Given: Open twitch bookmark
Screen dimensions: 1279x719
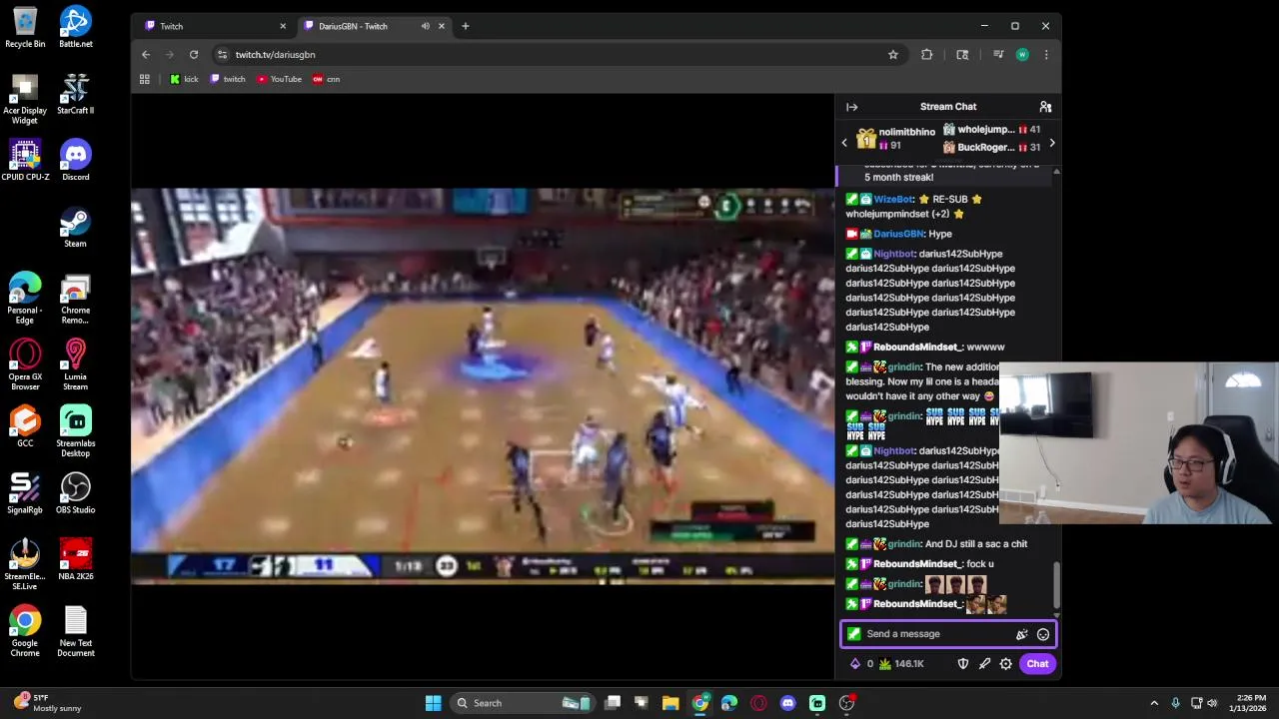Looking at the screenshot, I should 228,79.
